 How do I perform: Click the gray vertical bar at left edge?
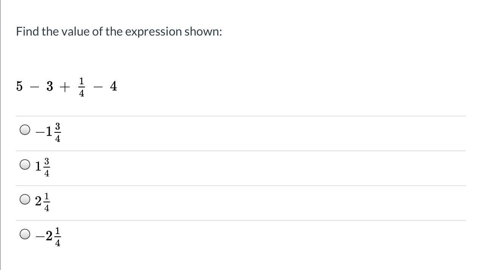click(x=1, y=135)
